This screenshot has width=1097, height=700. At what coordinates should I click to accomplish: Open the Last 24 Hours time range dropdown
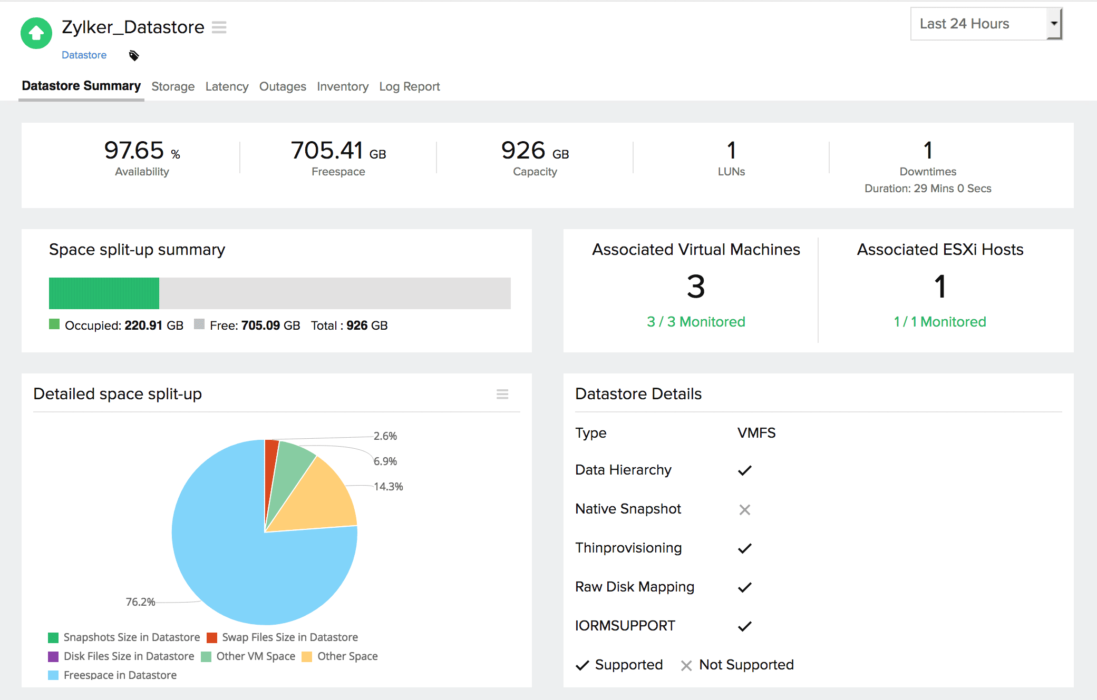980,24
